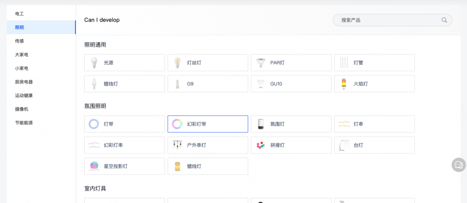Open the 大家电 category
Viewport: 467px width, 203px height.
tap(42, 55)
